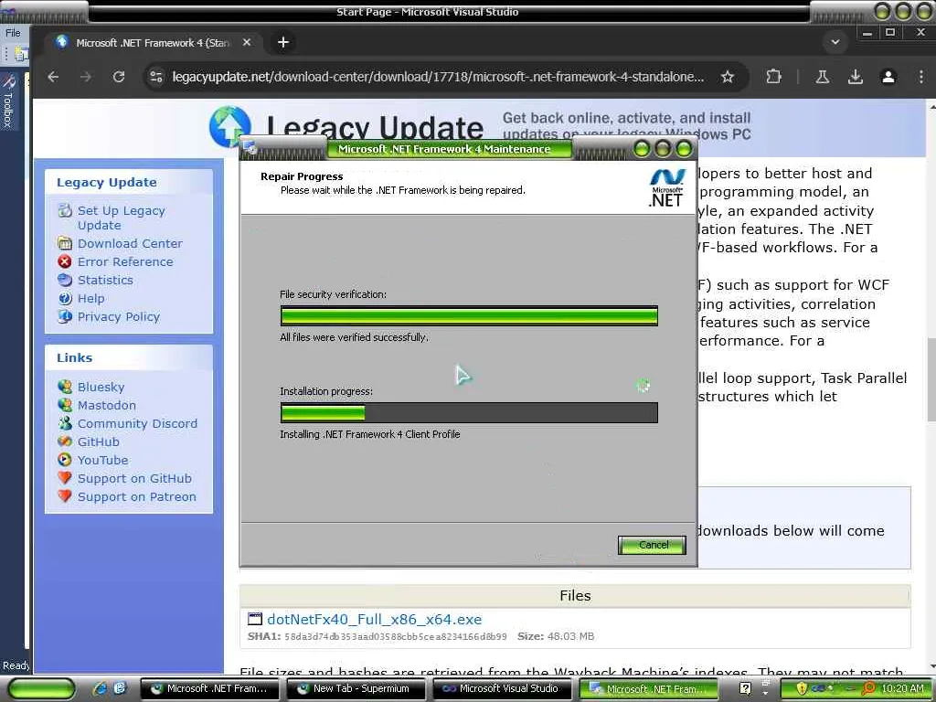
Task: Go back using the browser back arrow
Action: click(53, 77)
